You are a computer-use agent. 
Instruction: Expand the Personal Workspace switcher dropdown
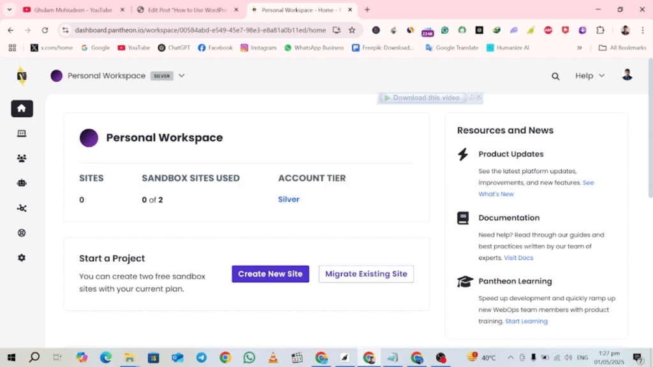click(x=181, y=76)
